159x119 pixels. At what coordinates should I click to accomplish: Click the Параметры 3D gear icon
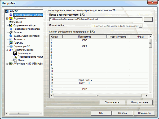(11, 46)
